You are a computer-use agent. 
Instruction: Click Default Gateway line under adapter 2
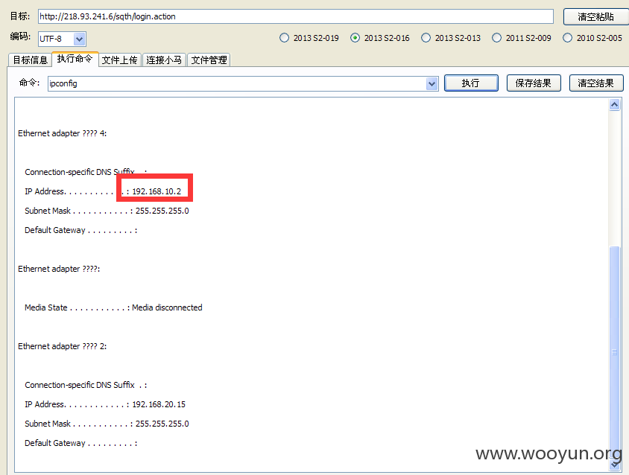coord(81,443)
